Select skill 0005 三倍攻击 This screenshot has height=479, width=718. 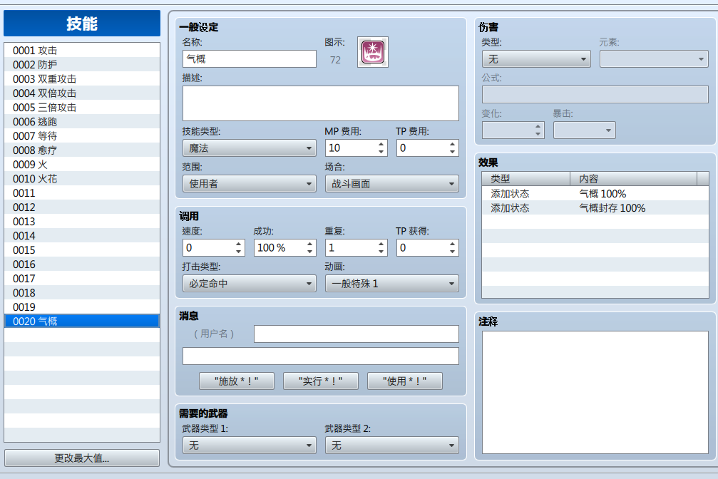pos(82,108)
